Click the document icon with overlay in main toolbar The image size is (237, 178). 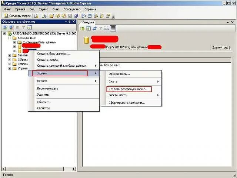44,16
